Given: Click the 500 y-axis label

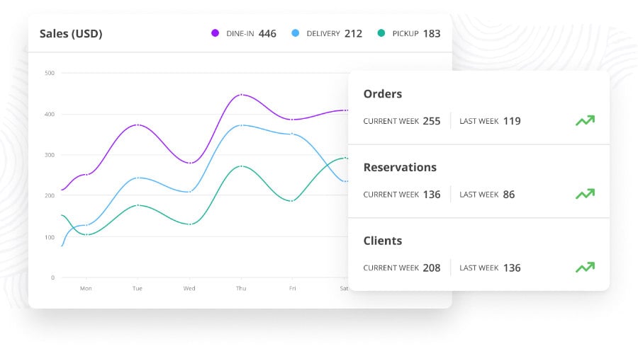Looking at the screenshot, I should tap(50, 73).
